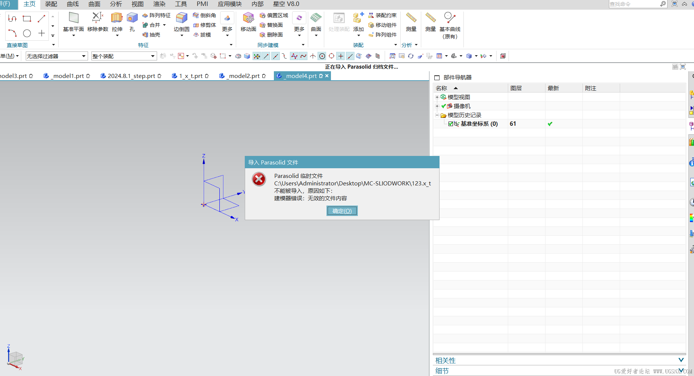The image size is (694, 376).
Task: Toggle the 摄像机 green check mark
Action: (444, 106)
